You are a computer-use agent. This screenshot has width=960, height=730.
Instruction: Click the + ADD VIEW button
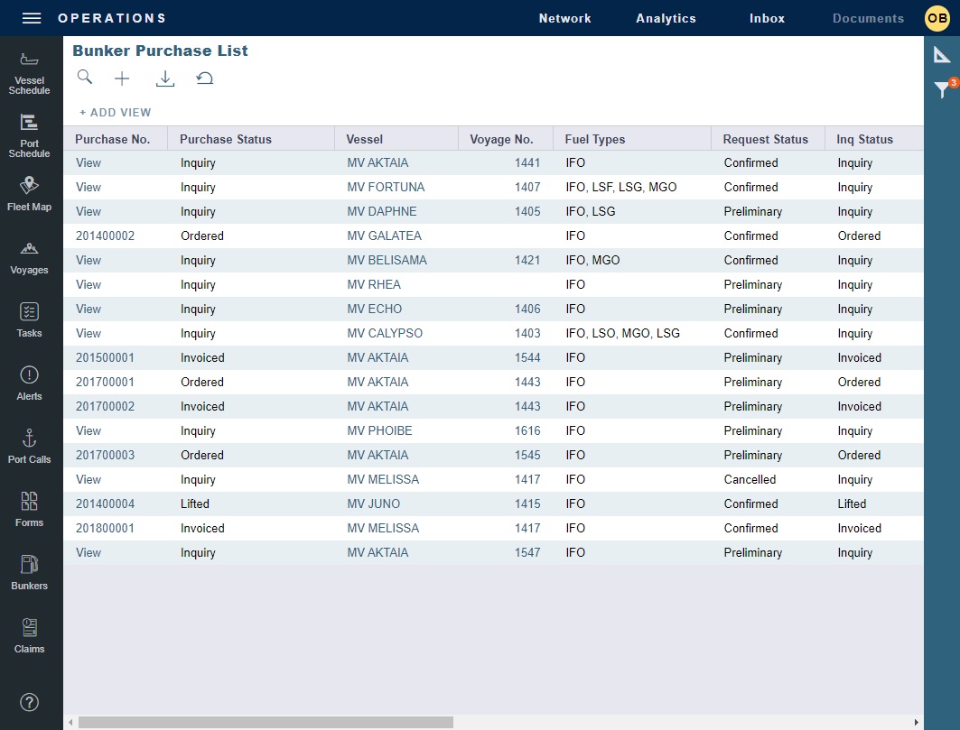coord(116,113)
